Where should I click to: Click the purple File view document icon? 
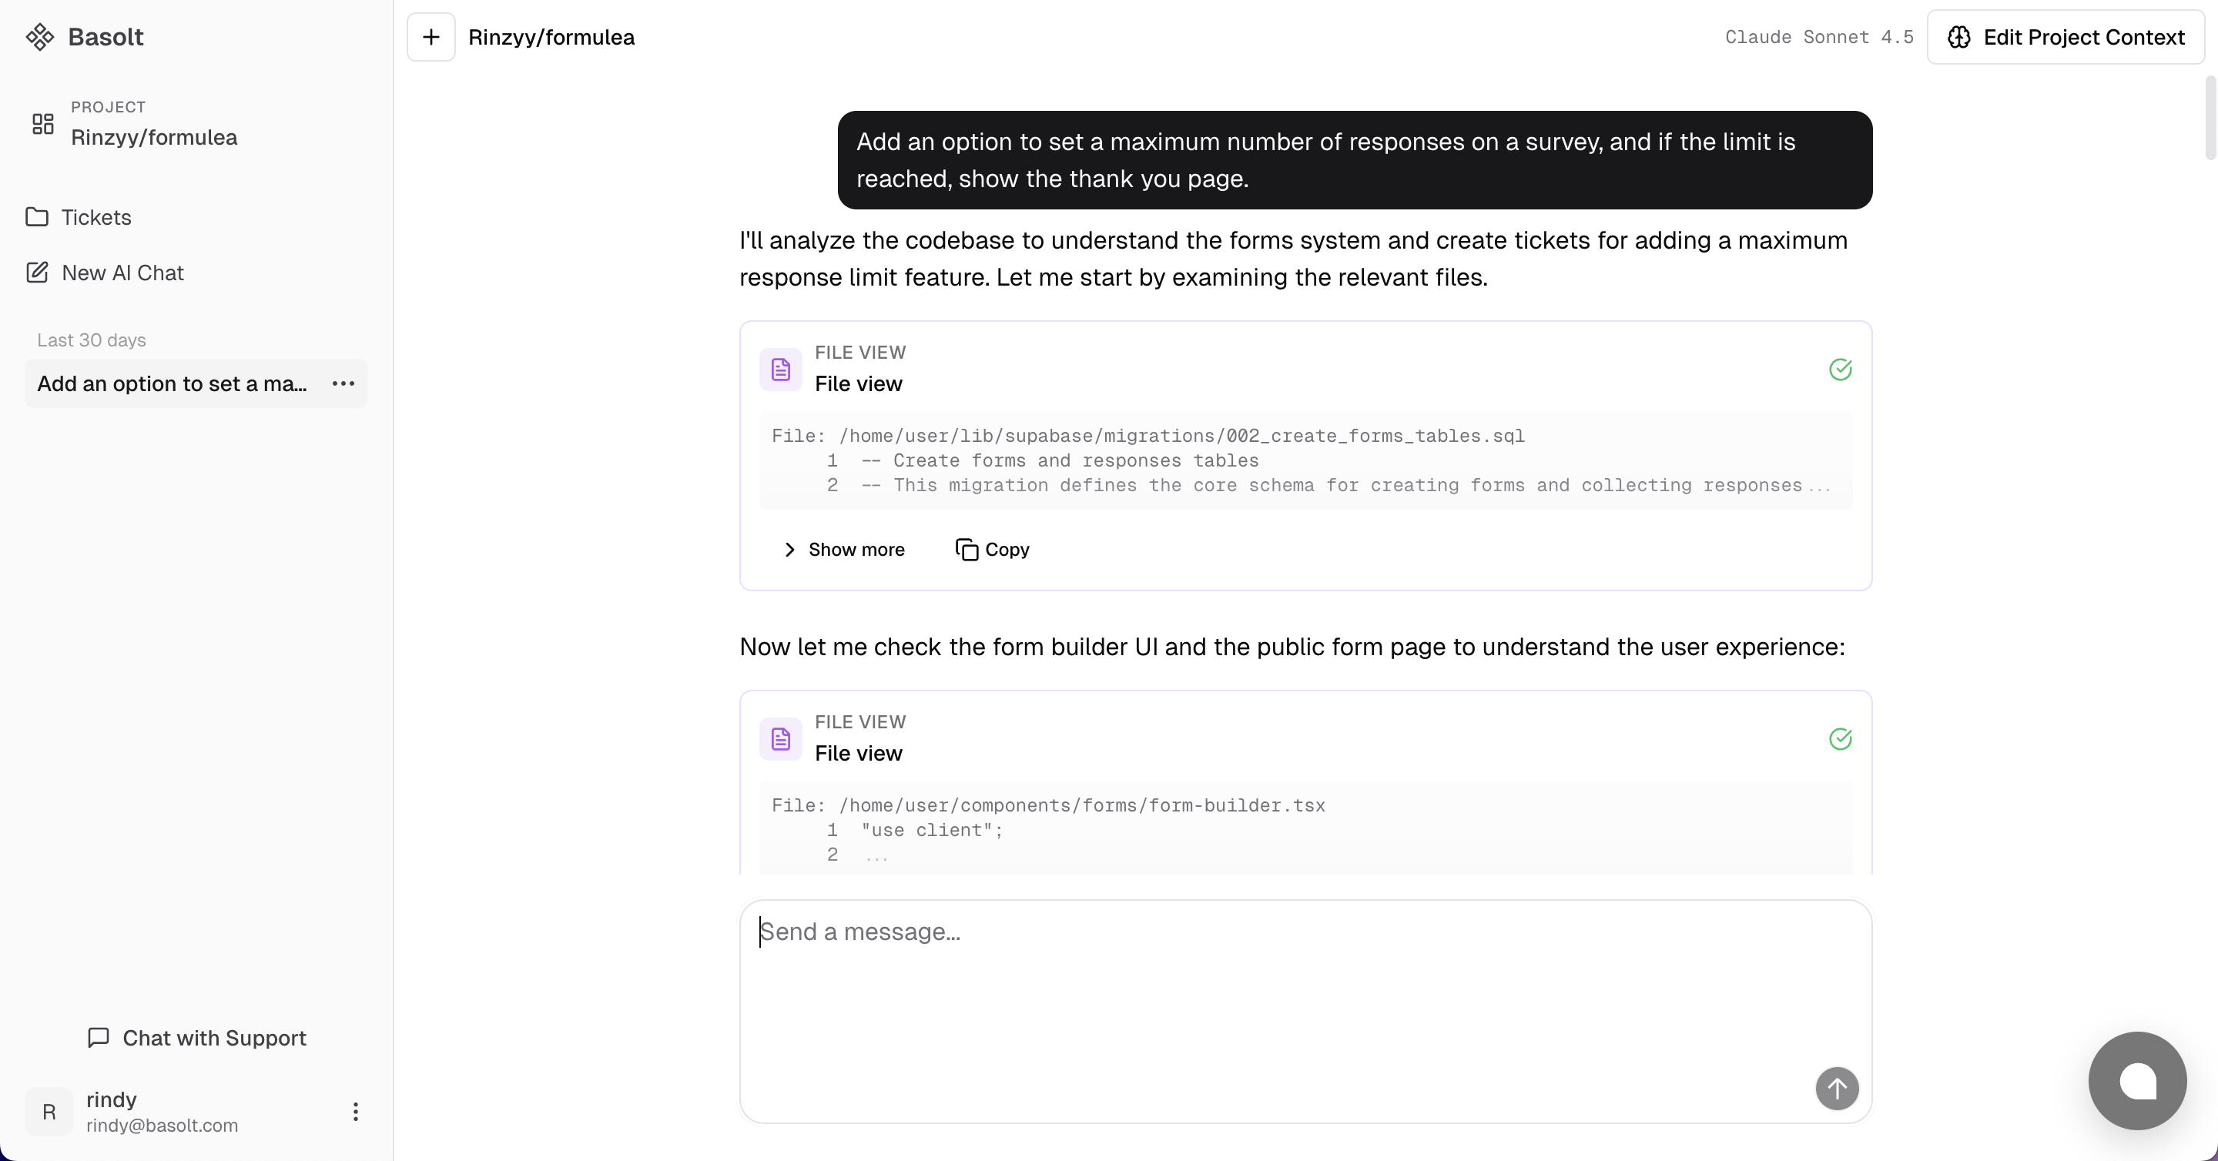pos(780,370)
